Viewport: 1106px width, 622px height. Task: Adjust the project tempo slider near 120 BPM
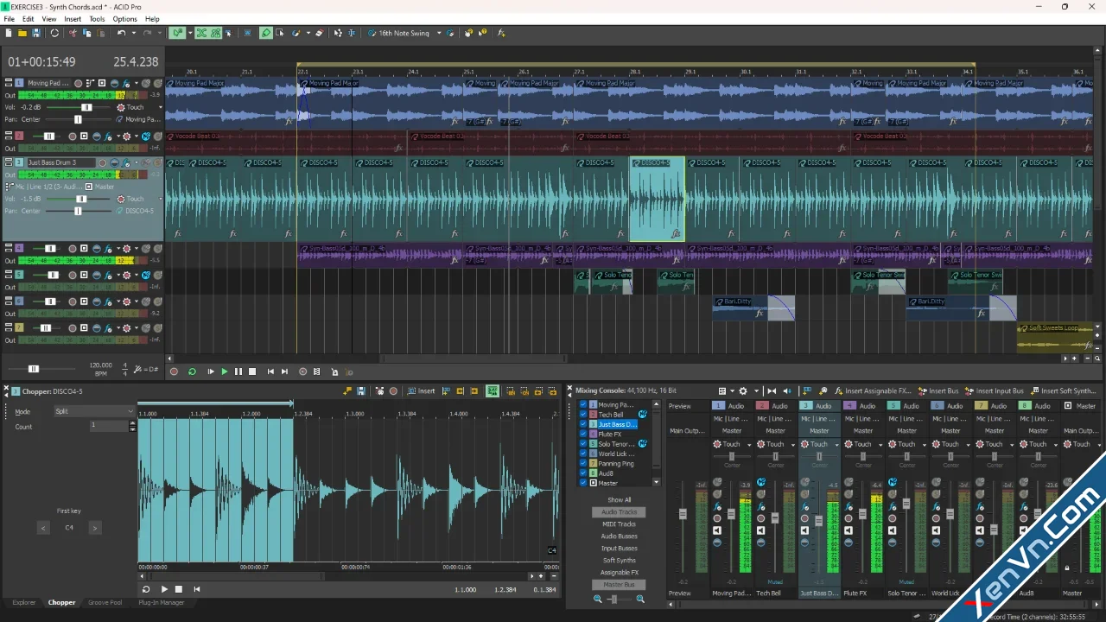[x=34, y=369]
